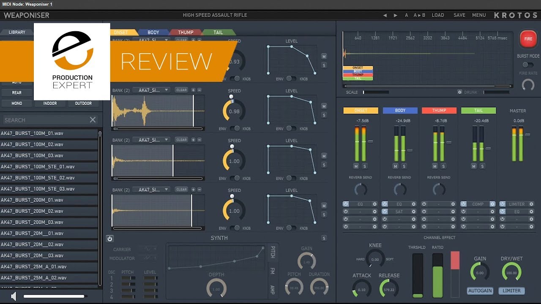This screenshot has height=304, width=541.
Task: Switch to the TAIL engine tab
Action: tap(218, 32)
